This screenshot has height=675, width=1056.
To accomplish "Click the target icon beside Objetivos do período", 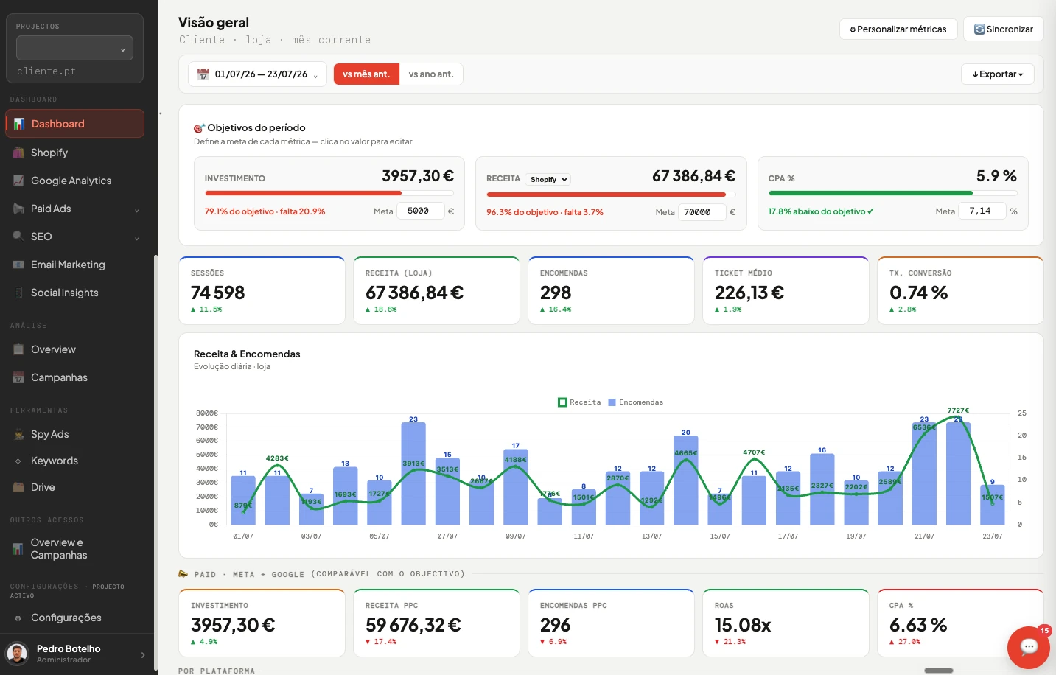I will tap(199, 128).
